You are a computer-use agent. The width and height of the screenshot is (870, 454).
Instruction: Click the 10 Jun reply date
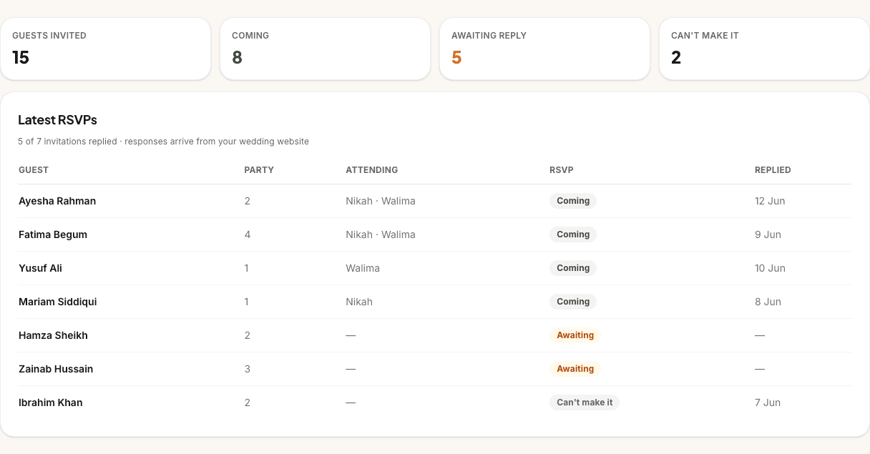pyautogui.click(x=770, y=268)
